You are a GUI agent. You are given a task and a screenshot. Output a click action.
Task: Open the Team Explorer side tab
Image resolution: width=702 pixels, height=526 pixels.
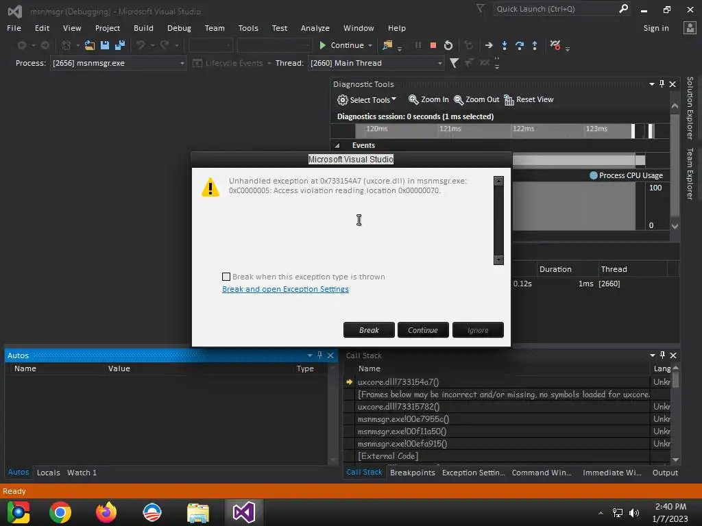690,173
